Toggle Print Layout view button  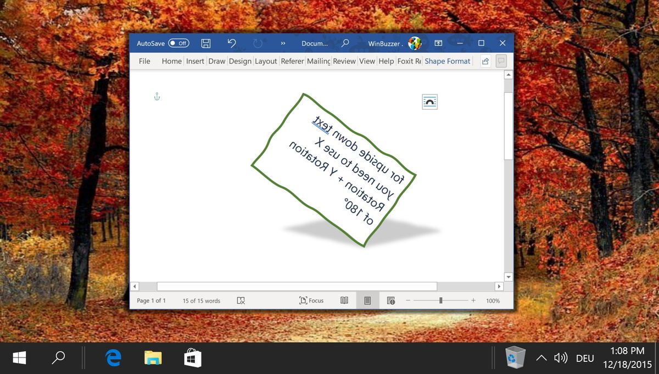(367, 300)
